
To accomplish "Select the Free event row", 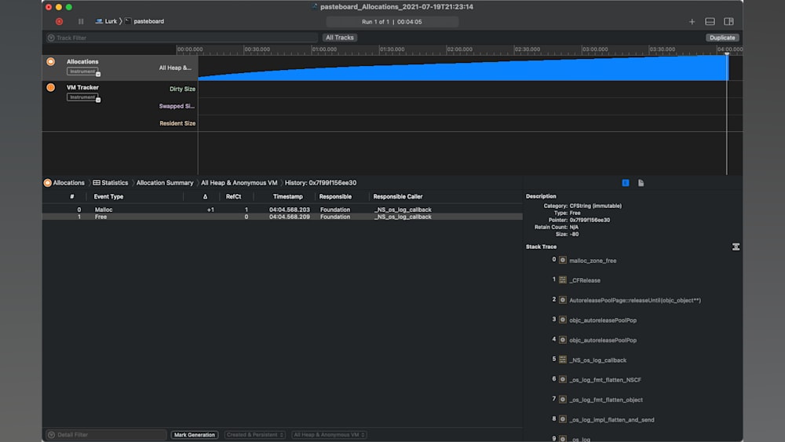I will 283,217.
